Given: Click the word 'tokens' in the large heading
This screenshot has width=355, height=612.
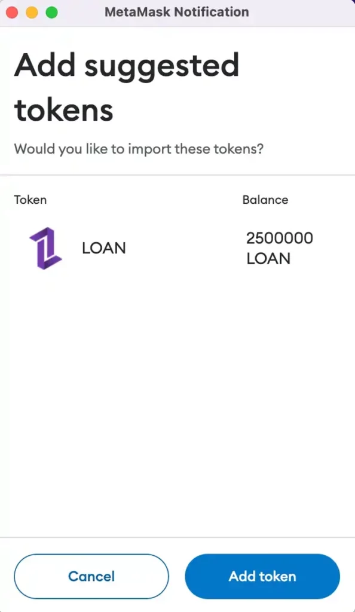Looking at the screenshot, I should [63, 110].
